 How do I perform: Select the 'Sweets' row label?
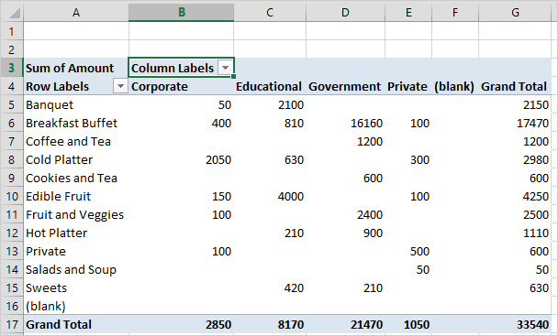click(x=76, y=287)
